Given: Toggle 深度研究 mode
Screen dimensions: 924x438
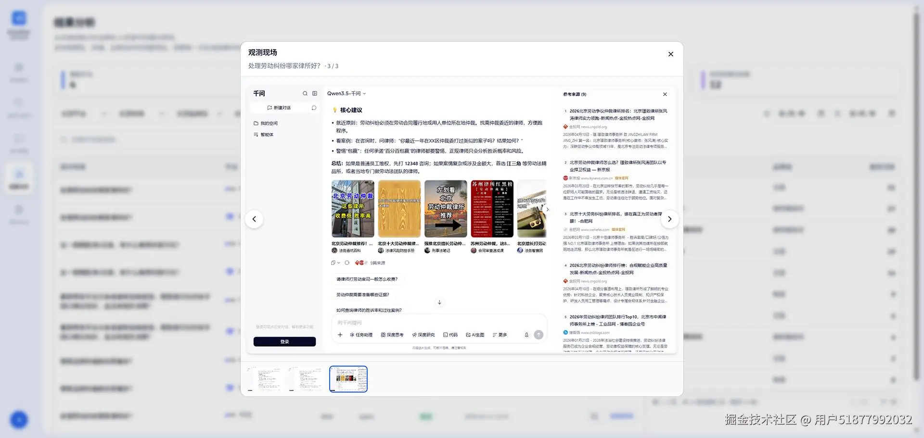Looking at the screenshot, I should [423, 335].
